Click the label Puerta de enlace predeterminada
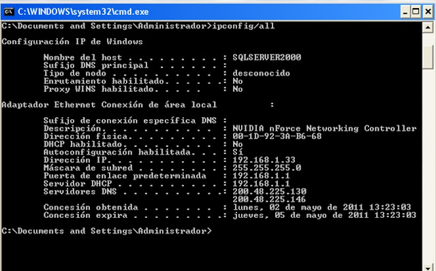The width and height of the screenshot is (436, 271). pyautogui.click(x=125, y=176)
